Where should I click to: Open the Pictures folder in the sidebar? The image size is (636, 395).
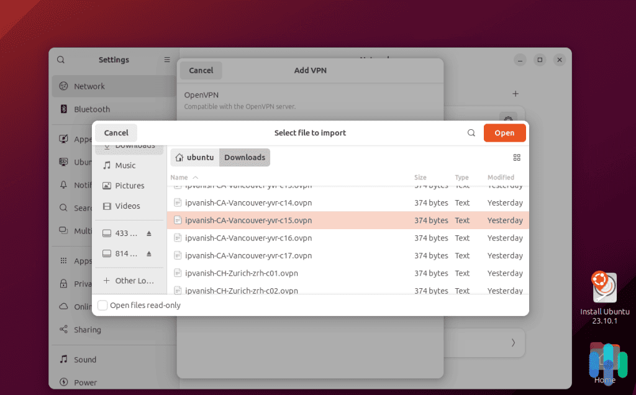tap(125, 185)
